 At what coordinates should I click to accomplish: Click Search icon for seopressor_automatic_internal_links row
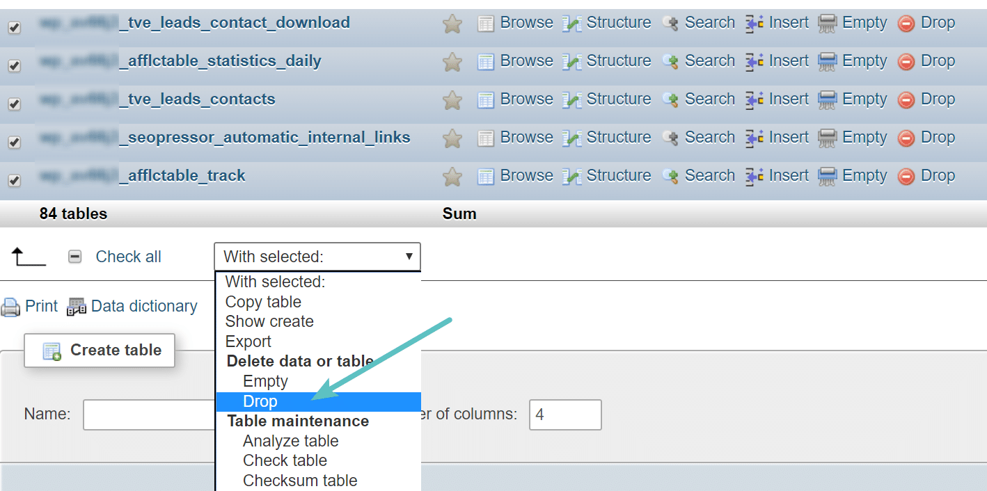click(671, 138)
